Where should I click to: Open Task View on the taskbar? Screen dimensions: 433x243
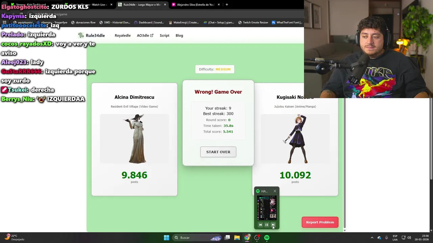(x=227, y=238)
